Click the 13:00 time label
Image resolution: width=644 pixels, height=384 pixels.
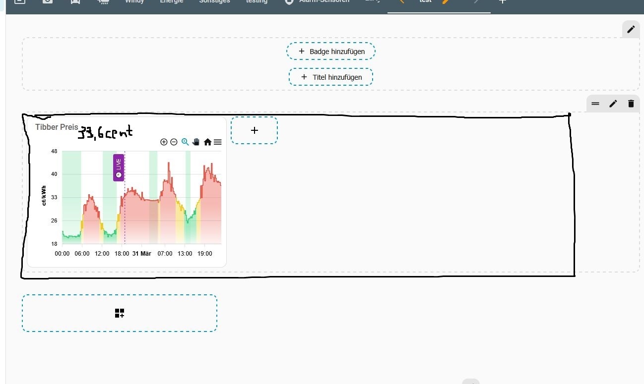tap(185, 254)
